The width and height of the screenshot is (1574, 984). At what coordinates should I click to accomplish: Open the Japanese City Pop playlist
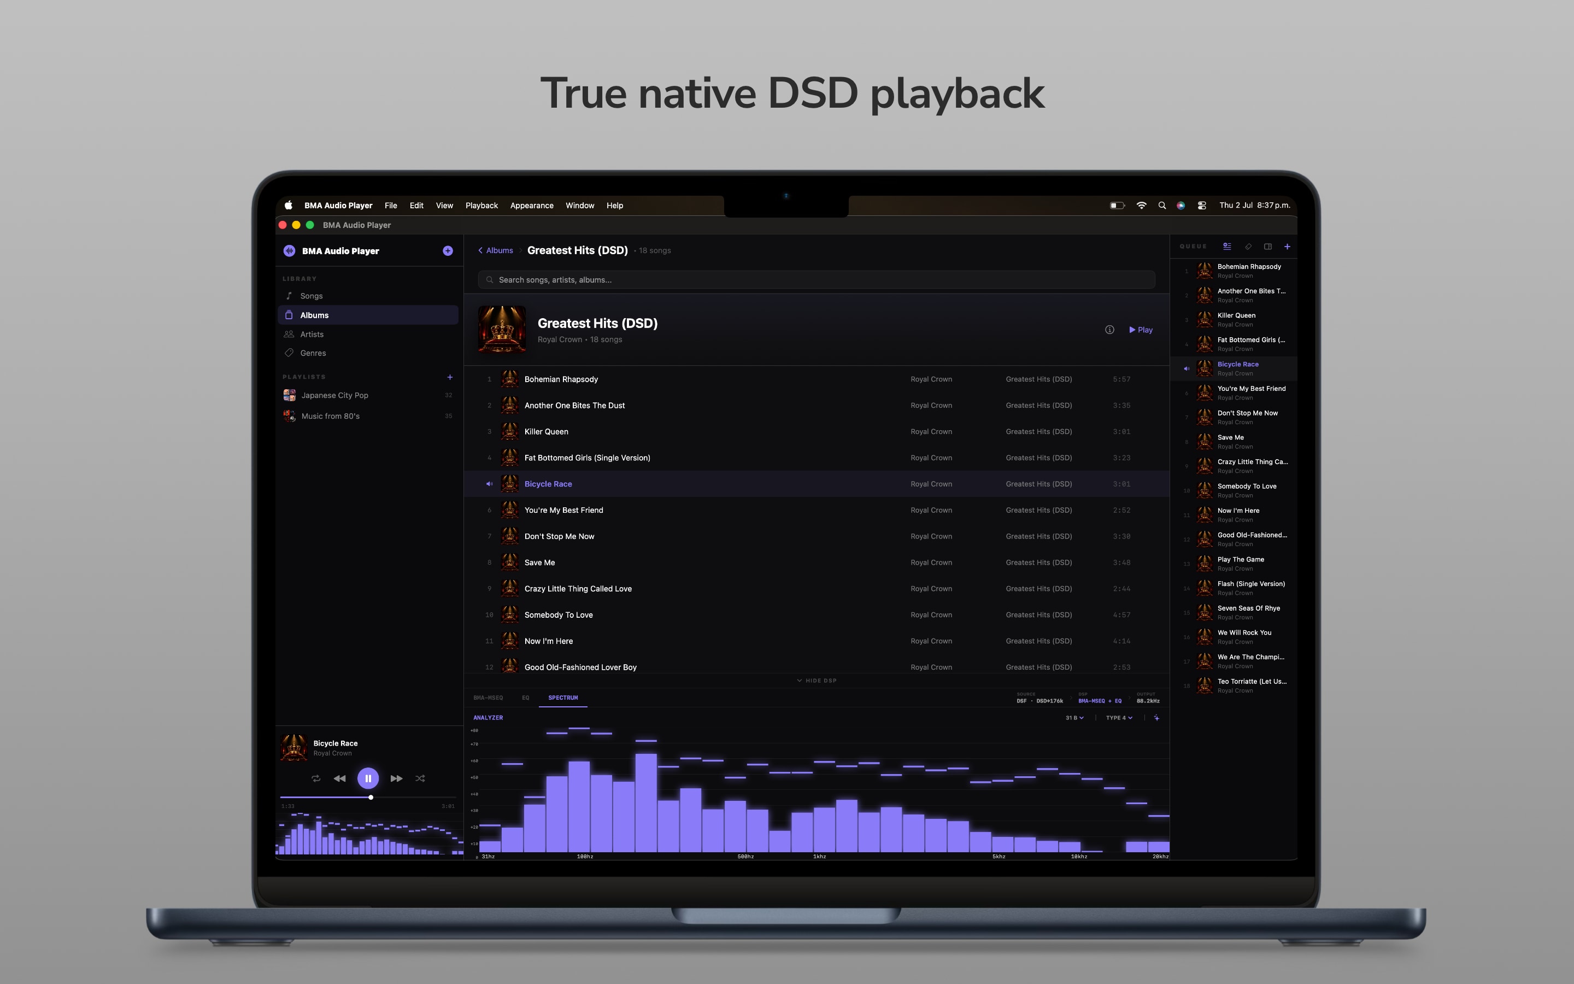click(x=368, y=395)
